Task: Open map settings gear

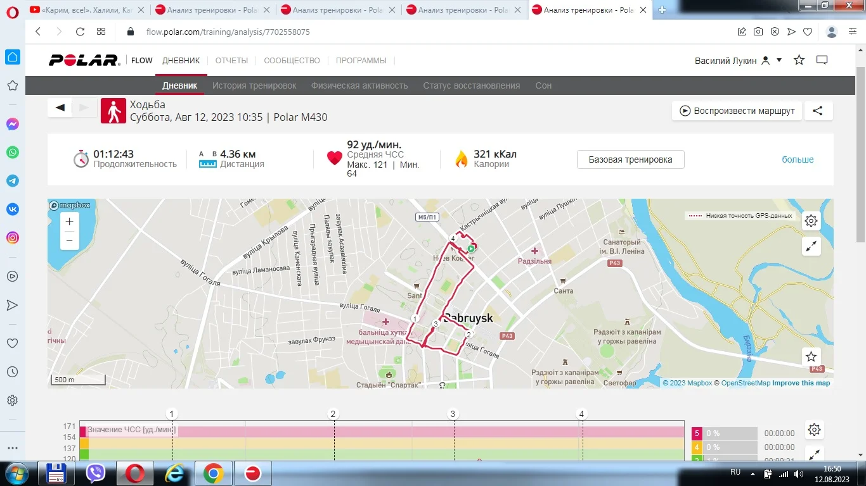Action: tap(811, 221)
